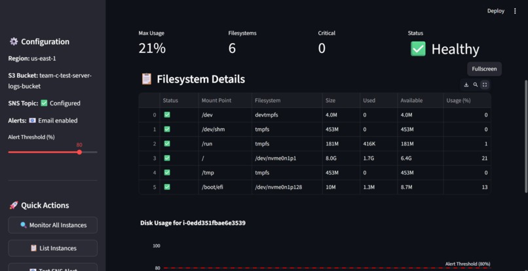Screen dimensions: 528x271
Task: Click Disk Usage for i-0edd351fbae6e3539 title
Action: tap(193, 223)
